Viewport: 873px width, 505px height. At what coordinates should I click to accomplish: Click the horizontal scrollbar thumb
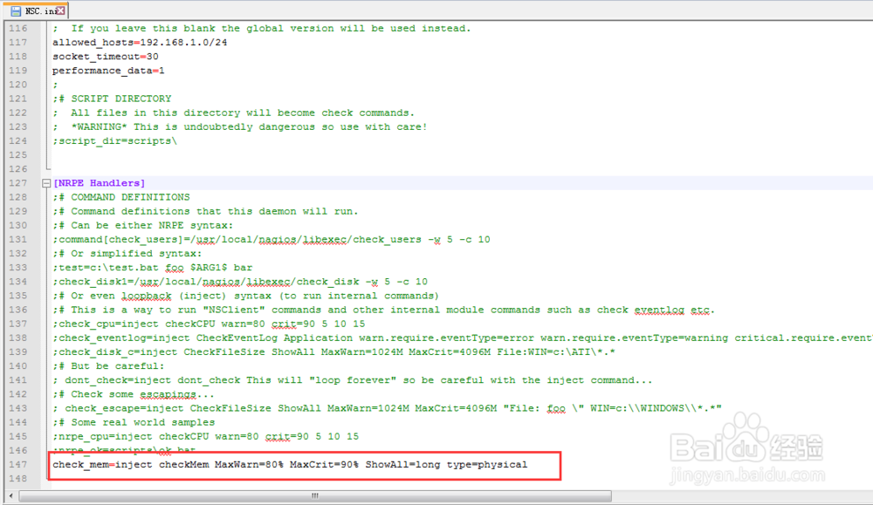314,495
